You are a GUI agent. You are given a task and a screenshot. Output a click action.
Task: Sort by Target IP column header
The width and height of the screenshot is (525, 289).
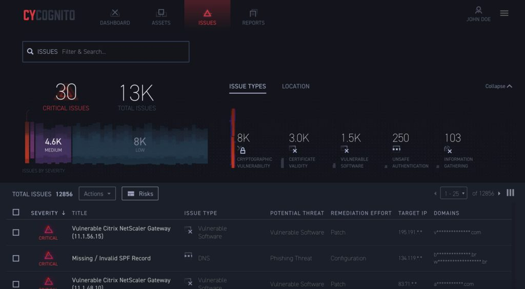[413, 213]
